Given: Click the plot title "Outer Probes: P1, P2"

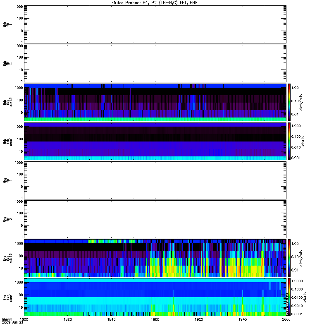Looking at the screenshot, I should 155,2.
